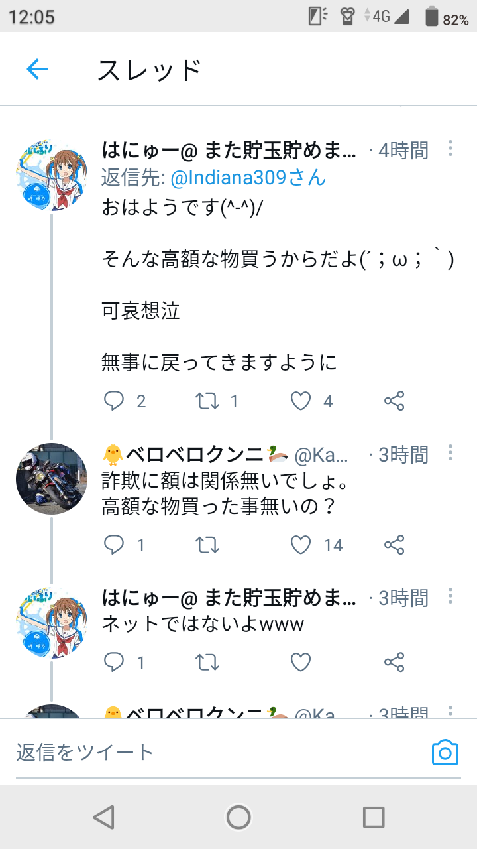
Task: Reply to the おはようです tweet
Action: (x=115, y=401)
